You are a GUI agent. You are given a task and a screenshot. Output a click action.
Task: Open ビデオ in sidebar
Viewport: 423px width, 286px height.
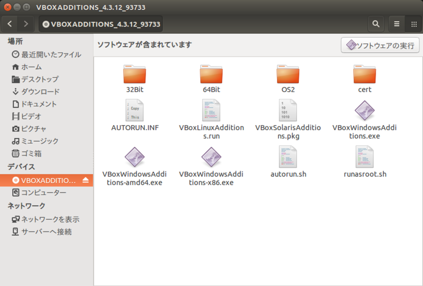[47, 116]
